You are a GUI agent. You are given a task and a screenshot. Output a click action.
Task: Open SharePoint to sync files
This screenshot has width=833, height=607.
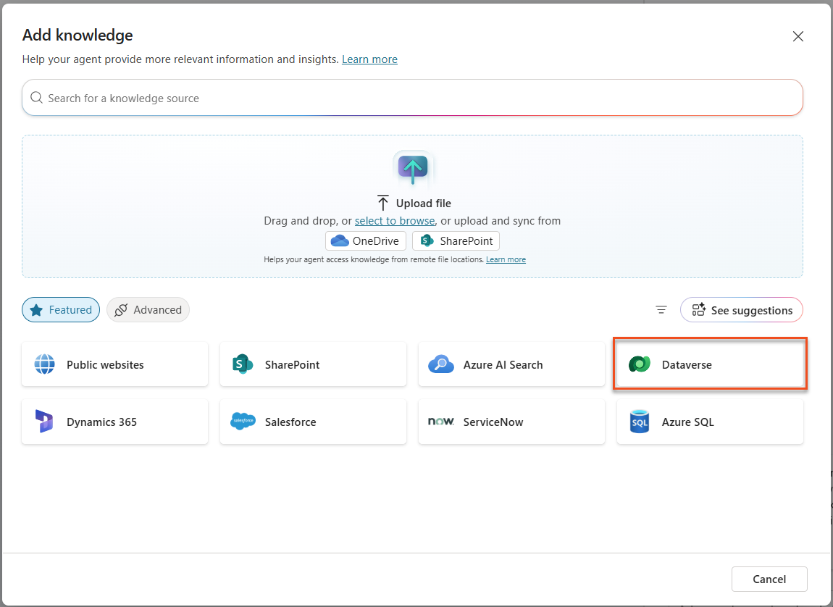455,240
